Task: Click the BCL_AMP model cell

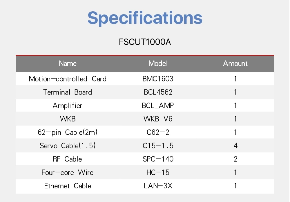Action: (x=158, y=105)
